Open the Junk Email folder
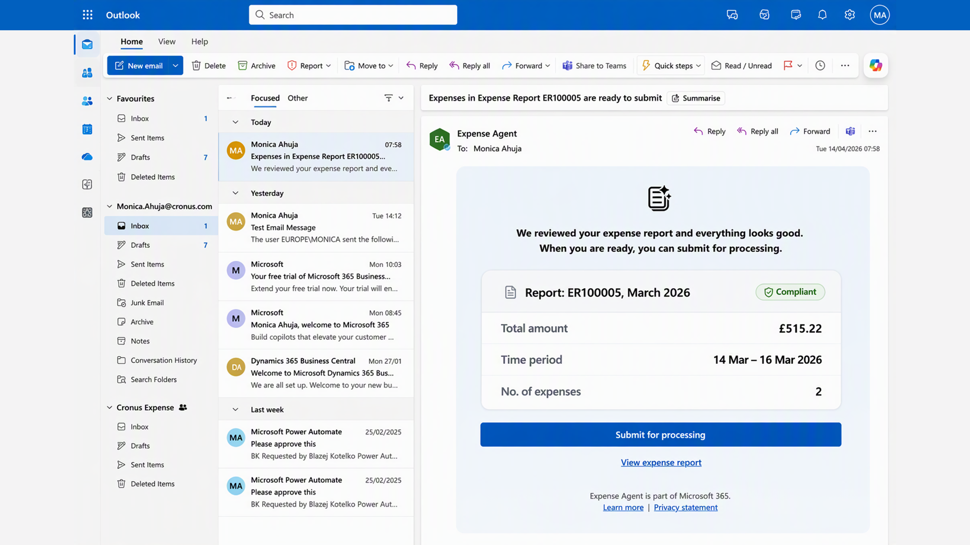This screenshot has height=545, width=970. coord(161,303)
